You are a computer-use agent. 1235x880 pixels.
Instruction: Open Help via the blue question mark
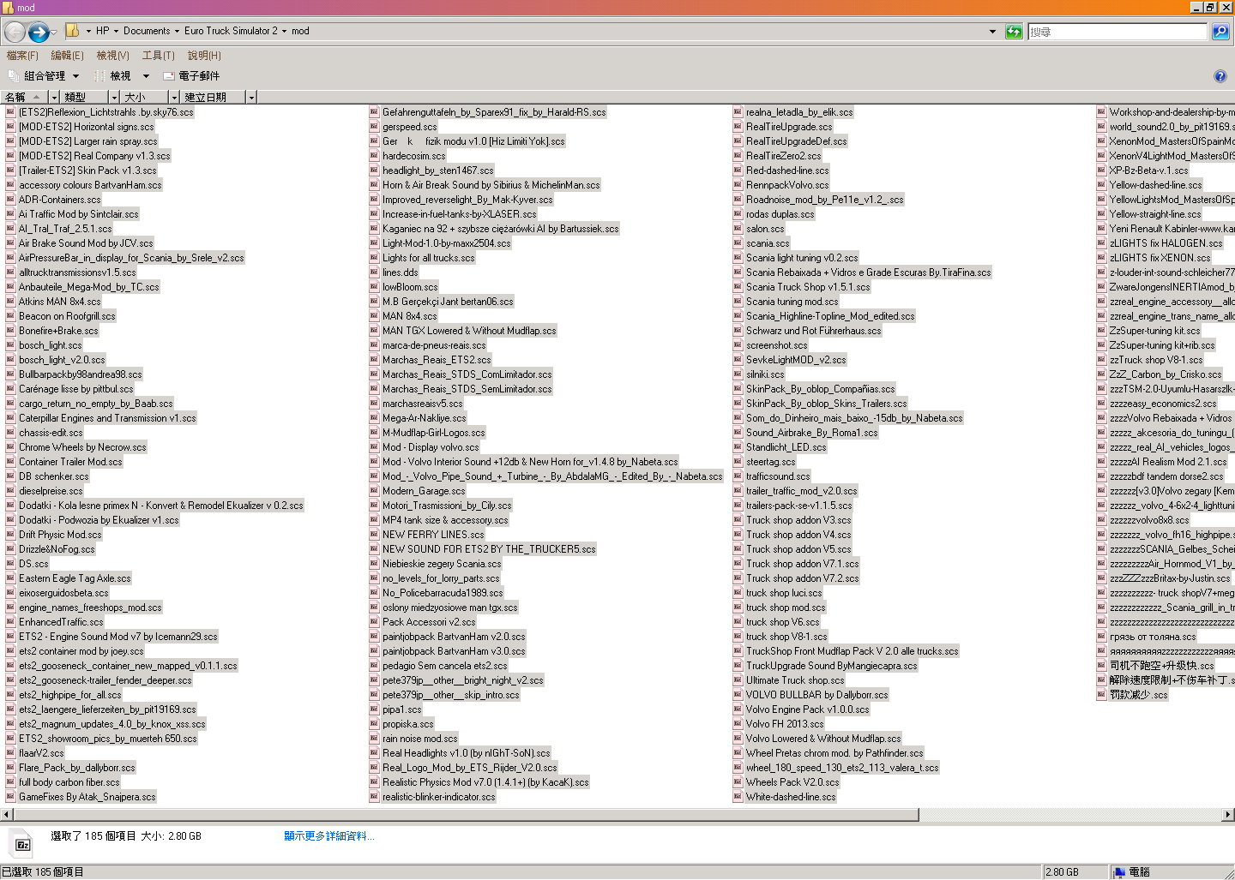1220,76
